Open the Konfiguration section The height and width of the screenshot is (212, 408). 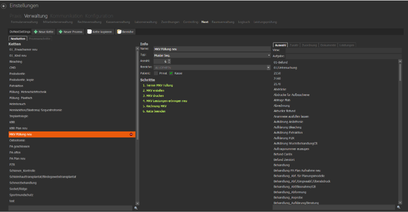pyautogui.click(x=99, y=16)
